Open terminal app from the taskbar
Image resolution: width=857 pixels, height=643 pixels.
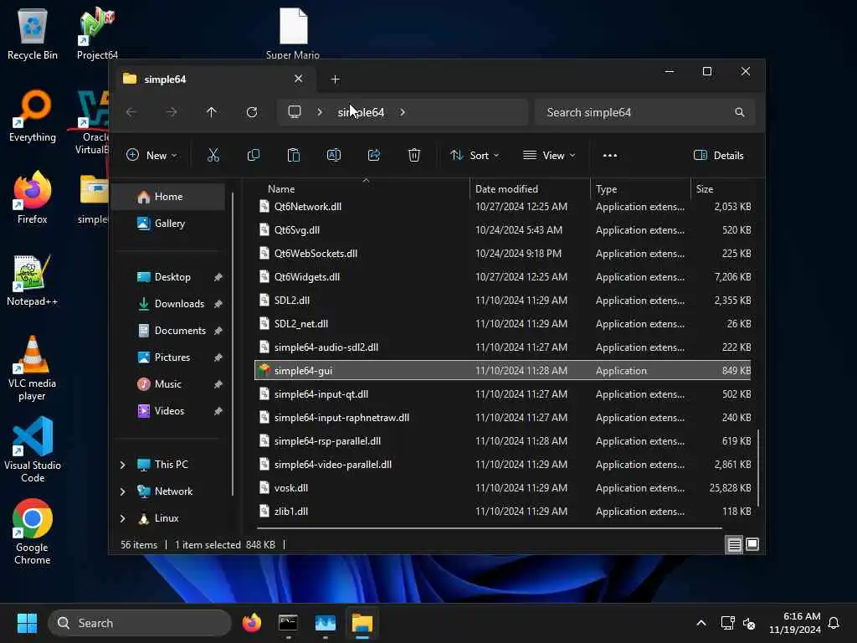288,623
